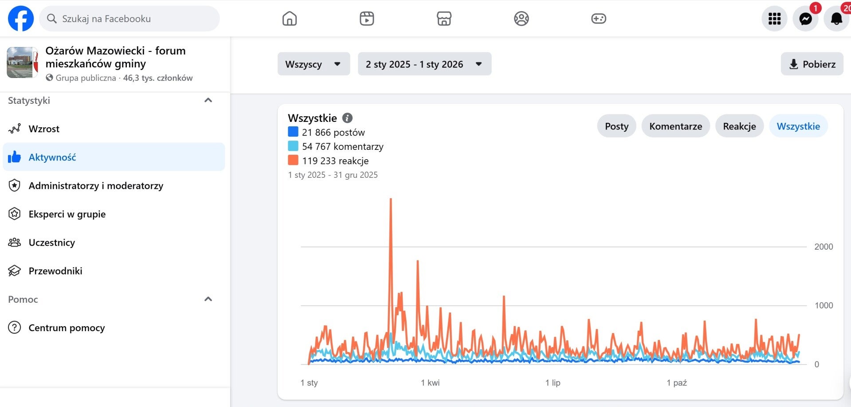Click the info icon beside Wszystkie
This screenshot has height=407, width=851.
[347, 118]
